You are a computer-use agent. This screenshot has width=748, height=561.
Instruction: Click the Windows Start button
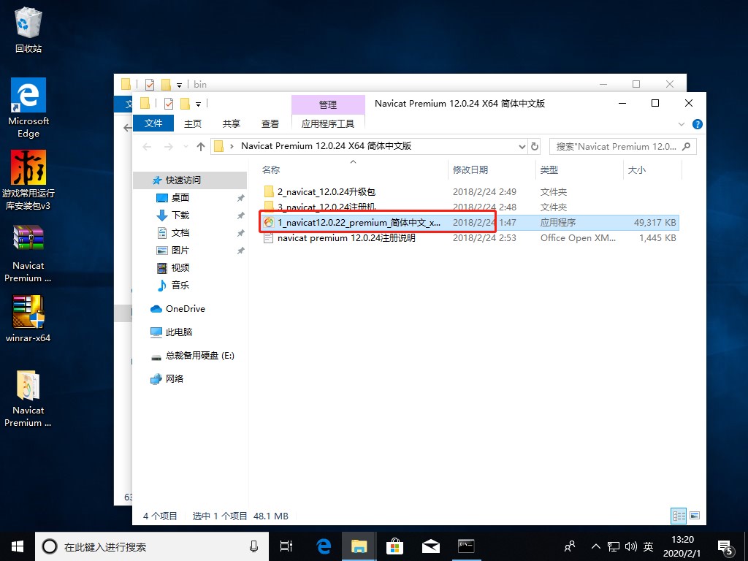(x=18, y=546)
